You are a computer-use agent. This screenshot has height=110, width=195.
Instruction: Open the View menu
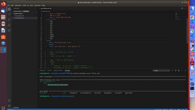point(24,5)
